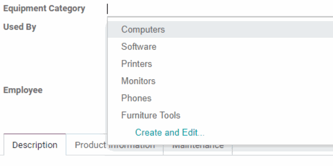Click the highlighted Computers row

pos(220,29)
